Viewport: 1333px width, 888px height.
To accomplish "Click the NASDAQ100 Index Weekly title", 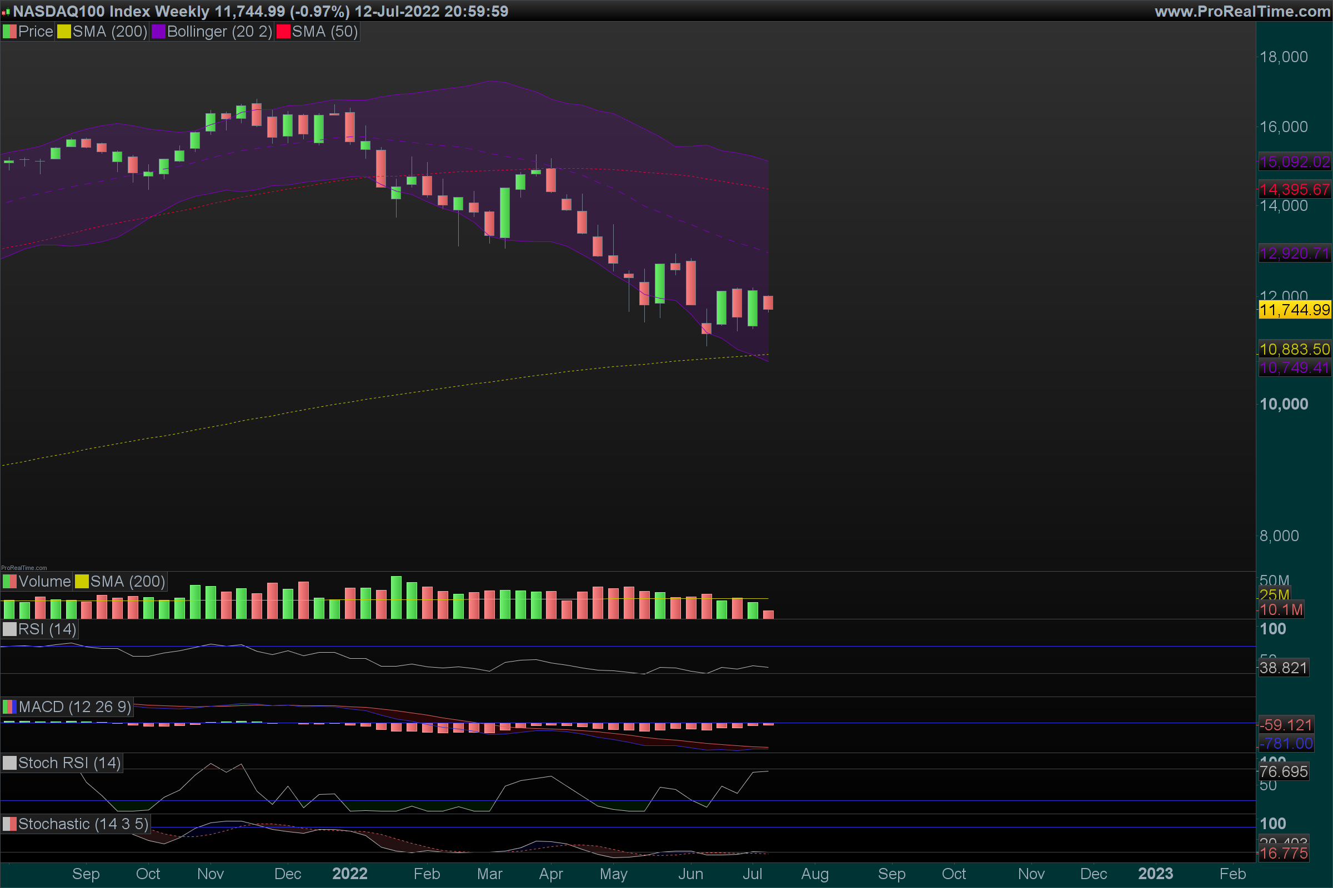I will pyautogui.click(x=111, y=11).
